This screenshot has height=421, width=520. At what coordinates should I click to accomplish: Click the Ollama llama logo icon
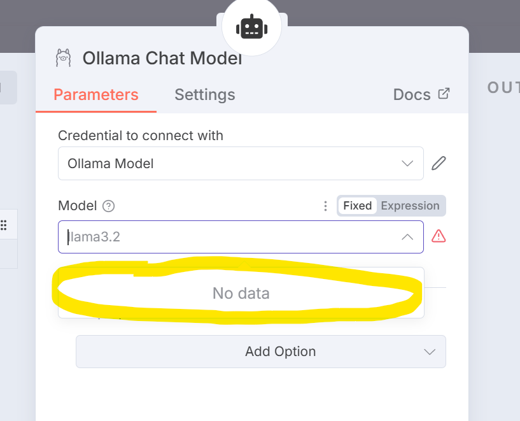pos(63,58)
